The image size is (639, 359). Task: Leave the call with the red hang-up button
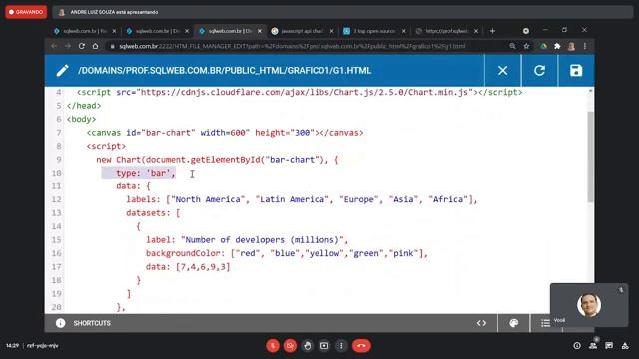coord(361,346)
